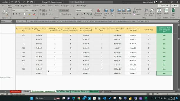Toggle center horizontal alignment

tap(43, 14)
